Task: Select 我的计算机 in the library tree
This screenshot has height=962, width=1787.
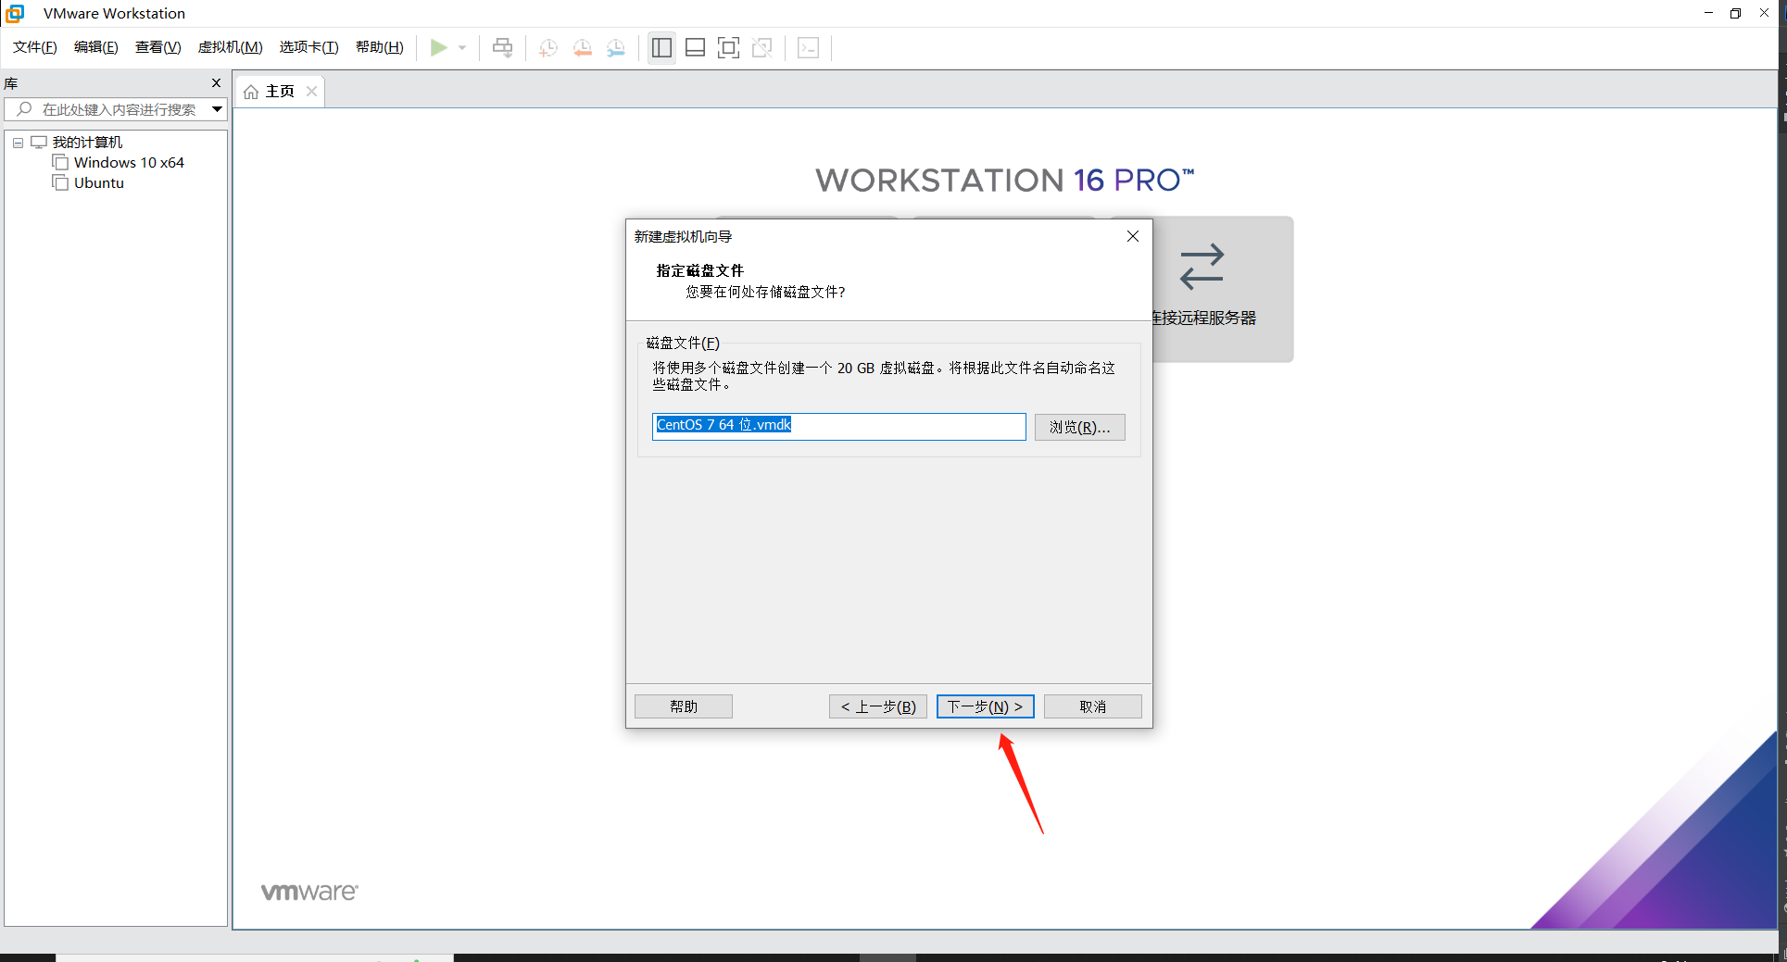Action: [x=87, y=142]
